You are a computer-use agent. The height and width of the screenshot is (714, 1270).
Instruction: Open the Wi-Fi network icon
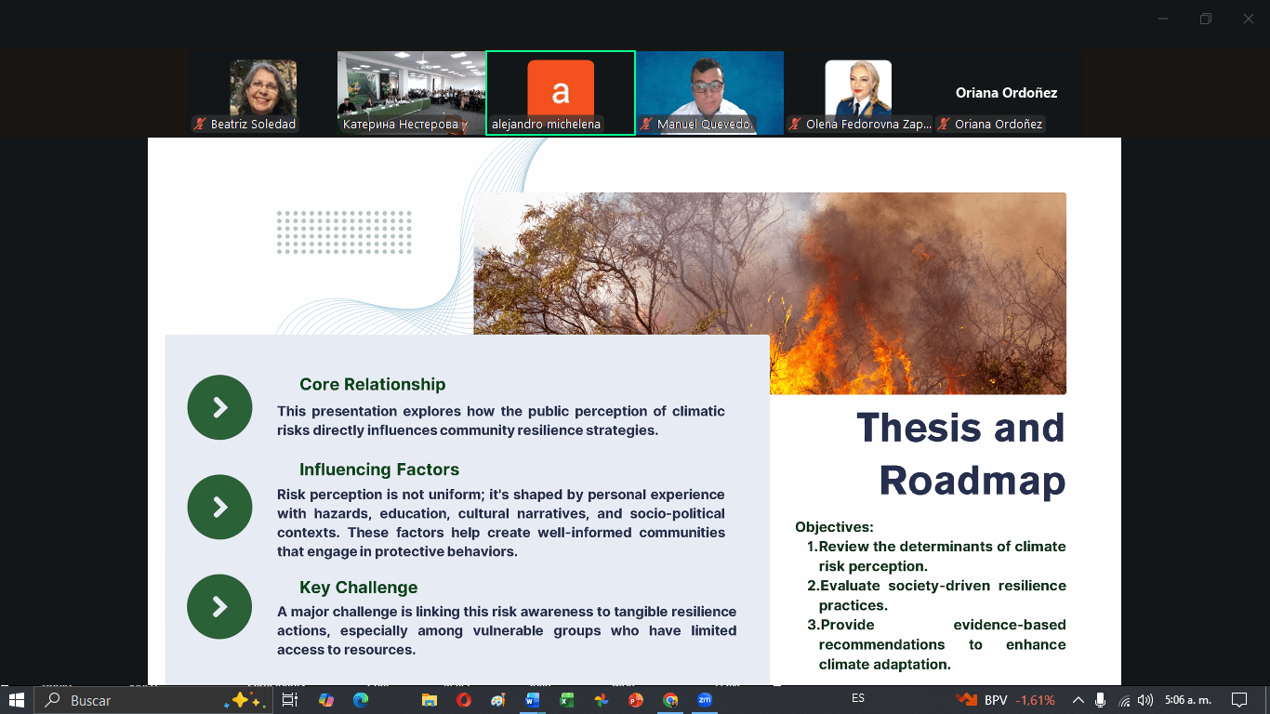pyautogui.click(x=1124, y=700)
